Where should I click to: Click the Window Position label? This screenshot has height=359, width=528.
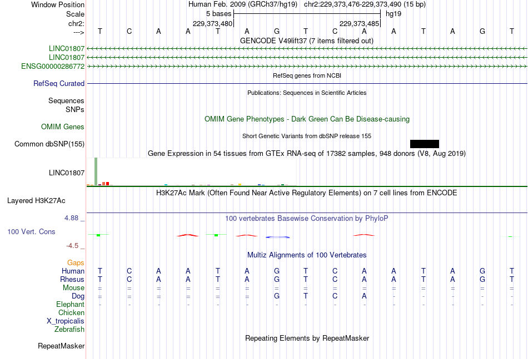tap(58, 4)
